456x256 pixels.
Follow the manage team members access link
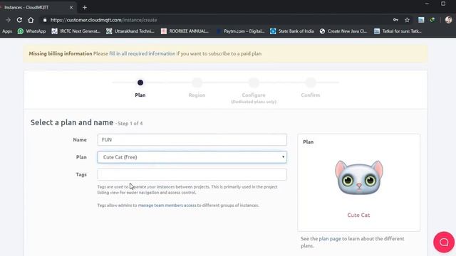167,206
